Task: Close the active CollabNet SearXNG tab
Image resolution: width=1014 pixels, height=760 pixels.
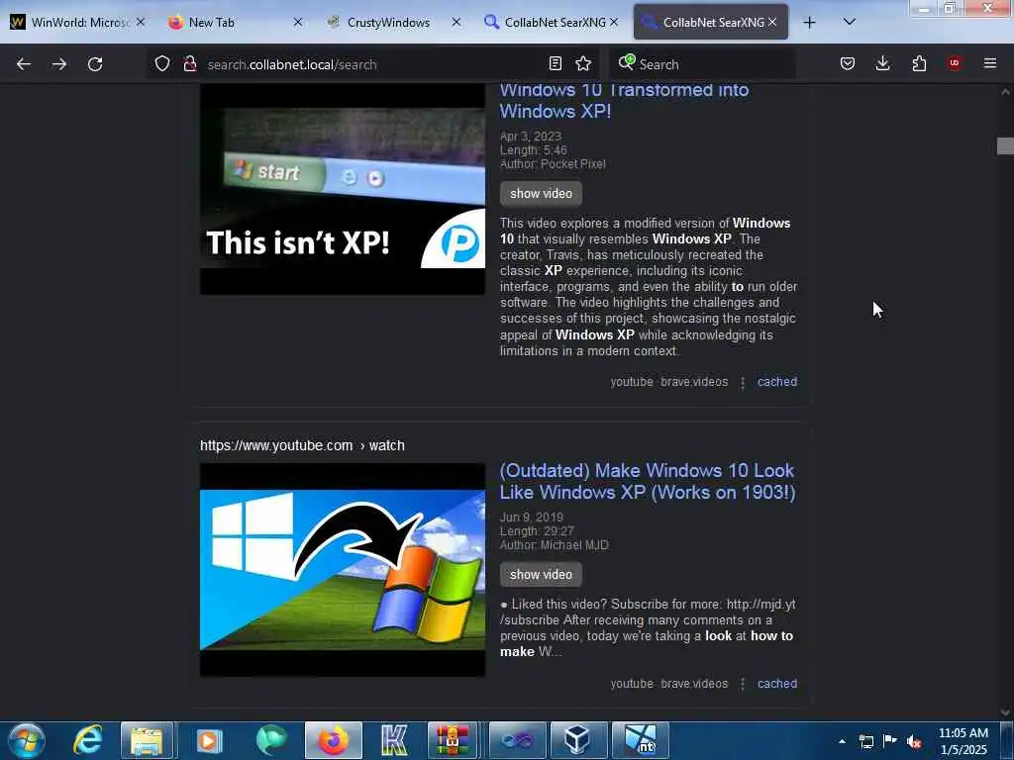Action: tap(772, 23)
